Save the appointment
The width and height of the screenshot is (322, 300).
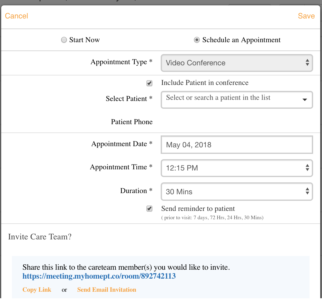click(x=306, y=16)
